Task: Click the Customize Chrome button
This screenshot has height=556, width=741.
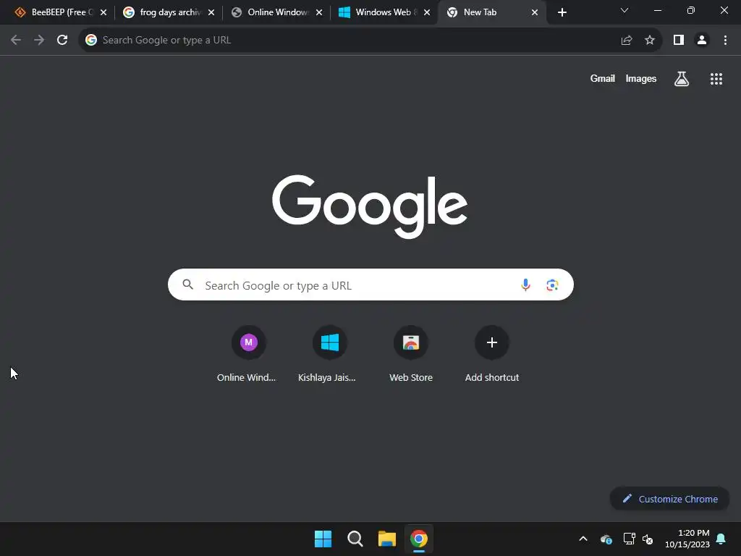Action: [x=669, y=499]
